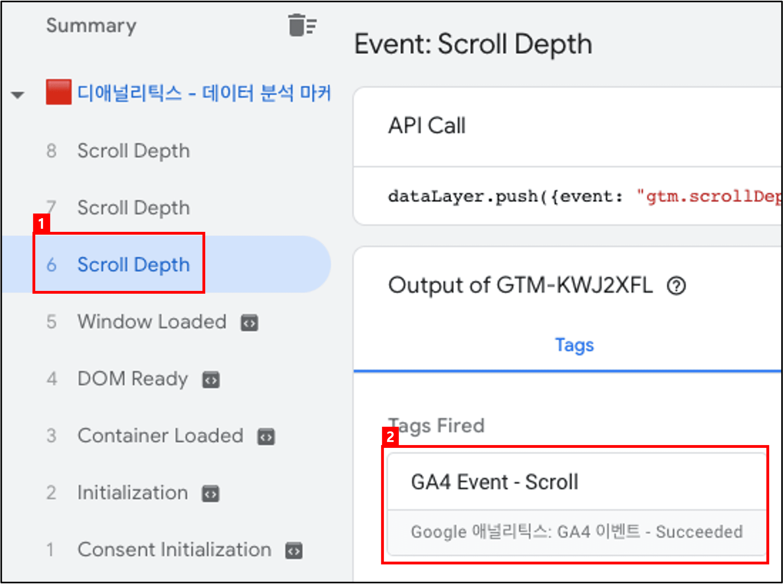783x584 pixels.
Task: Switch to the Tags tab
Action: pos(575,345)
